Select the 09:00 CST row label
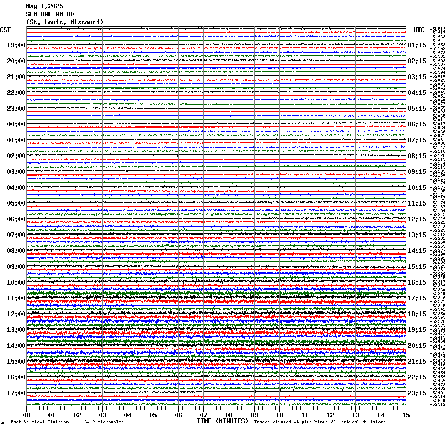Image resolution: width=448 pixels, height=429 pixels. [16, 267]
